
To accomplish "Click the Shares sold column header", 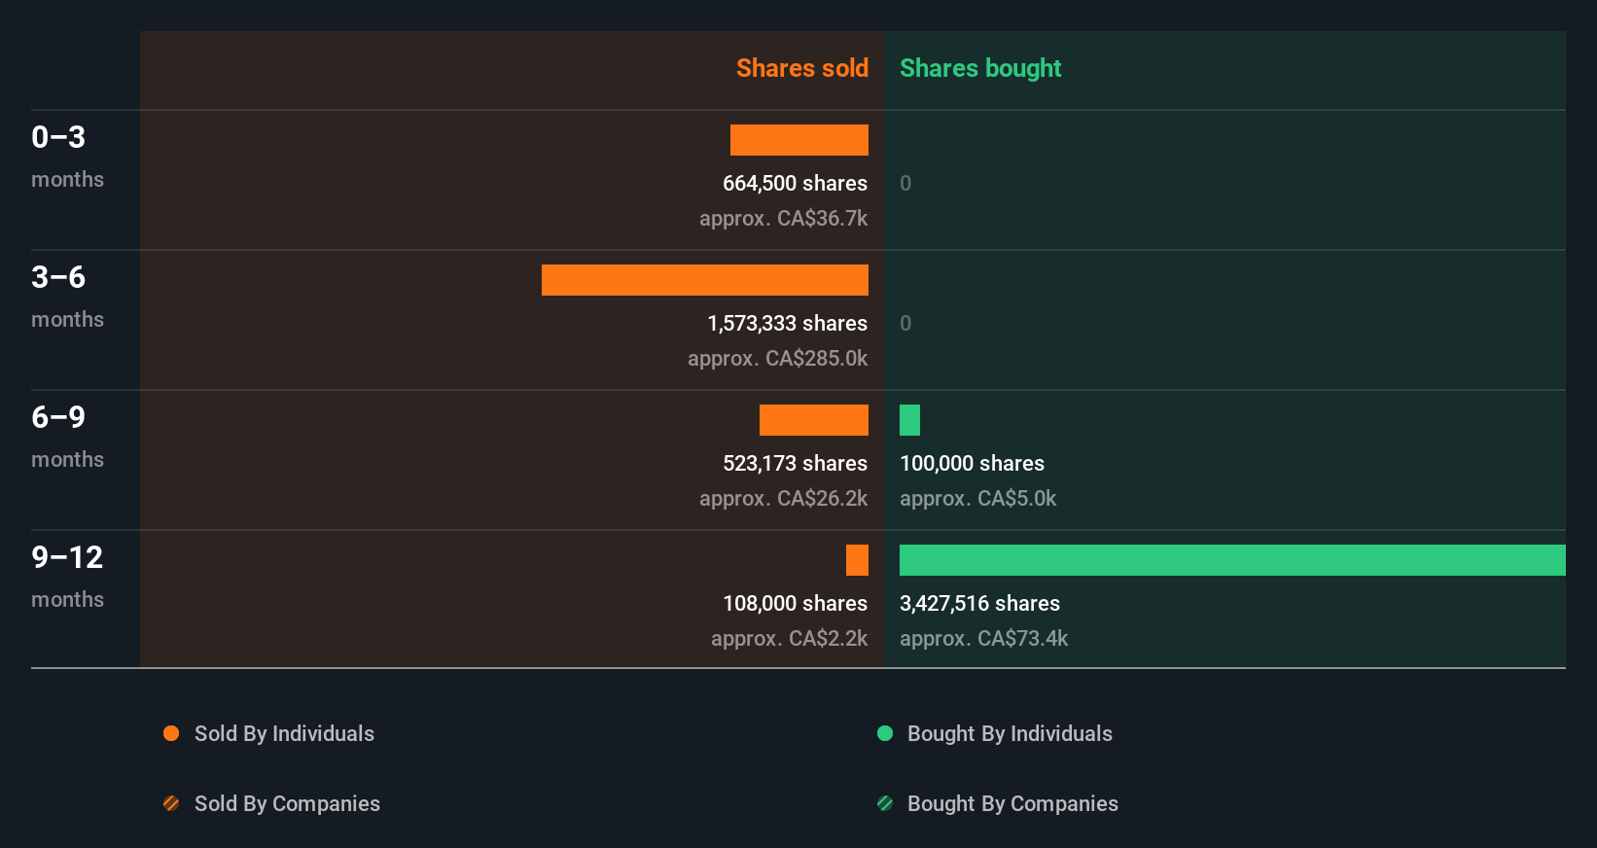I will pos(801,68).
